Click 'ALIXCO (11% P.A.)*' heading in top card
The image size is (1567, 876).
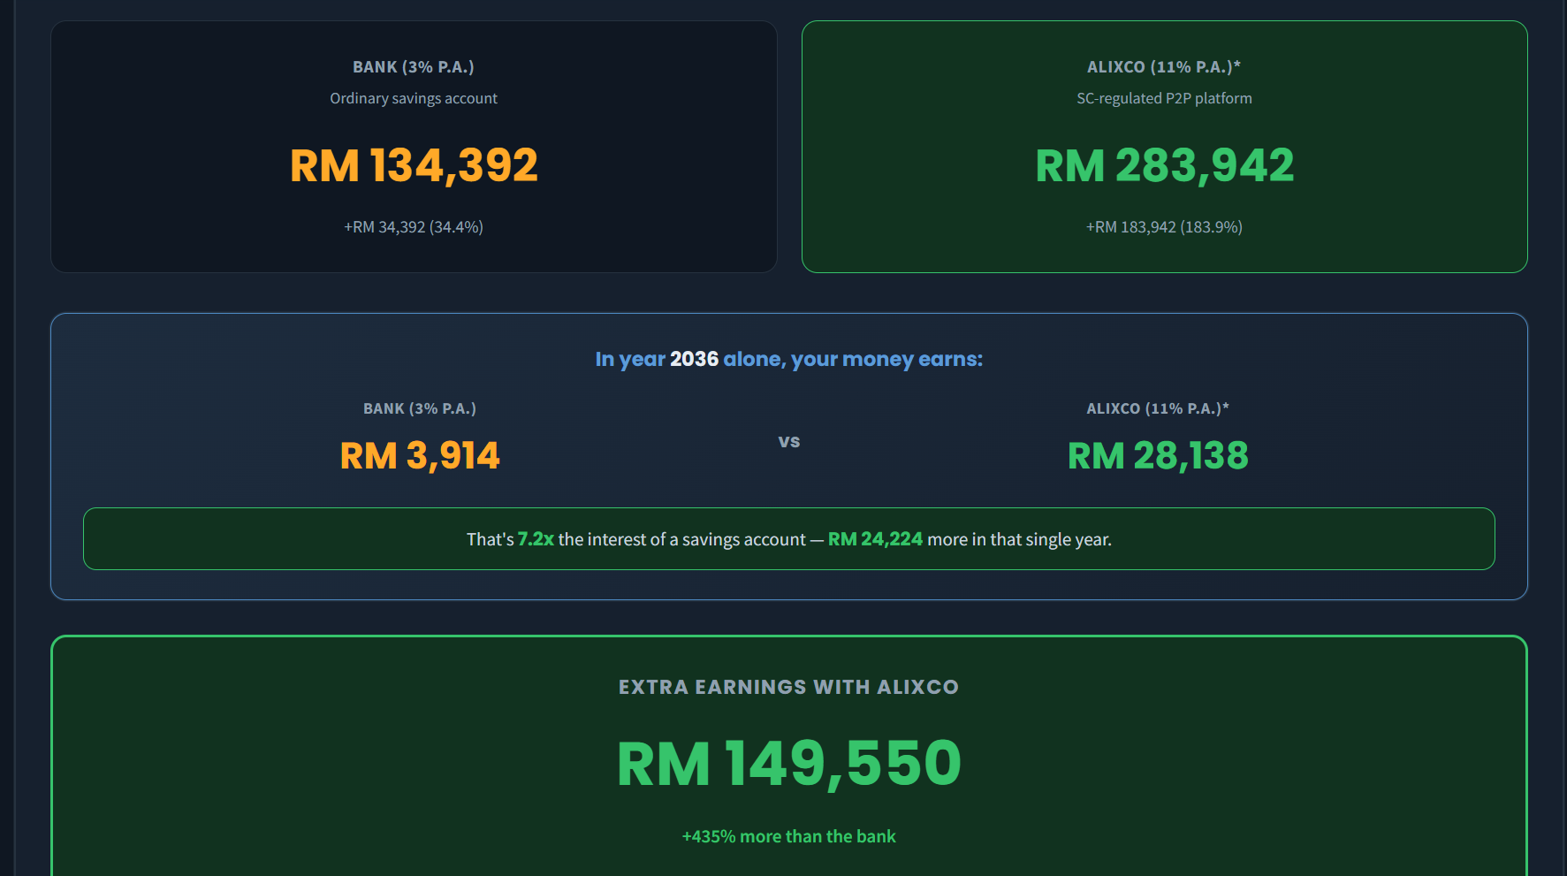(x=1164, y=67)
